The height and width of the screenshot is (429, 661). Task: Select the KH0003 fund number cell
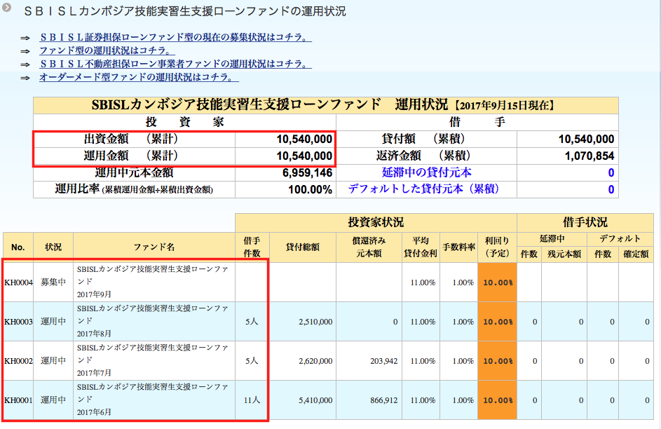tap(18, 322)
